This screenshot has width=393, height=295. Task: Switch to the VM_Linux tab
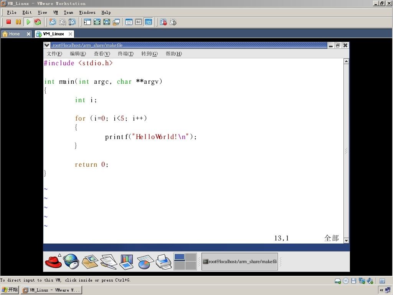tap(53, 34)
